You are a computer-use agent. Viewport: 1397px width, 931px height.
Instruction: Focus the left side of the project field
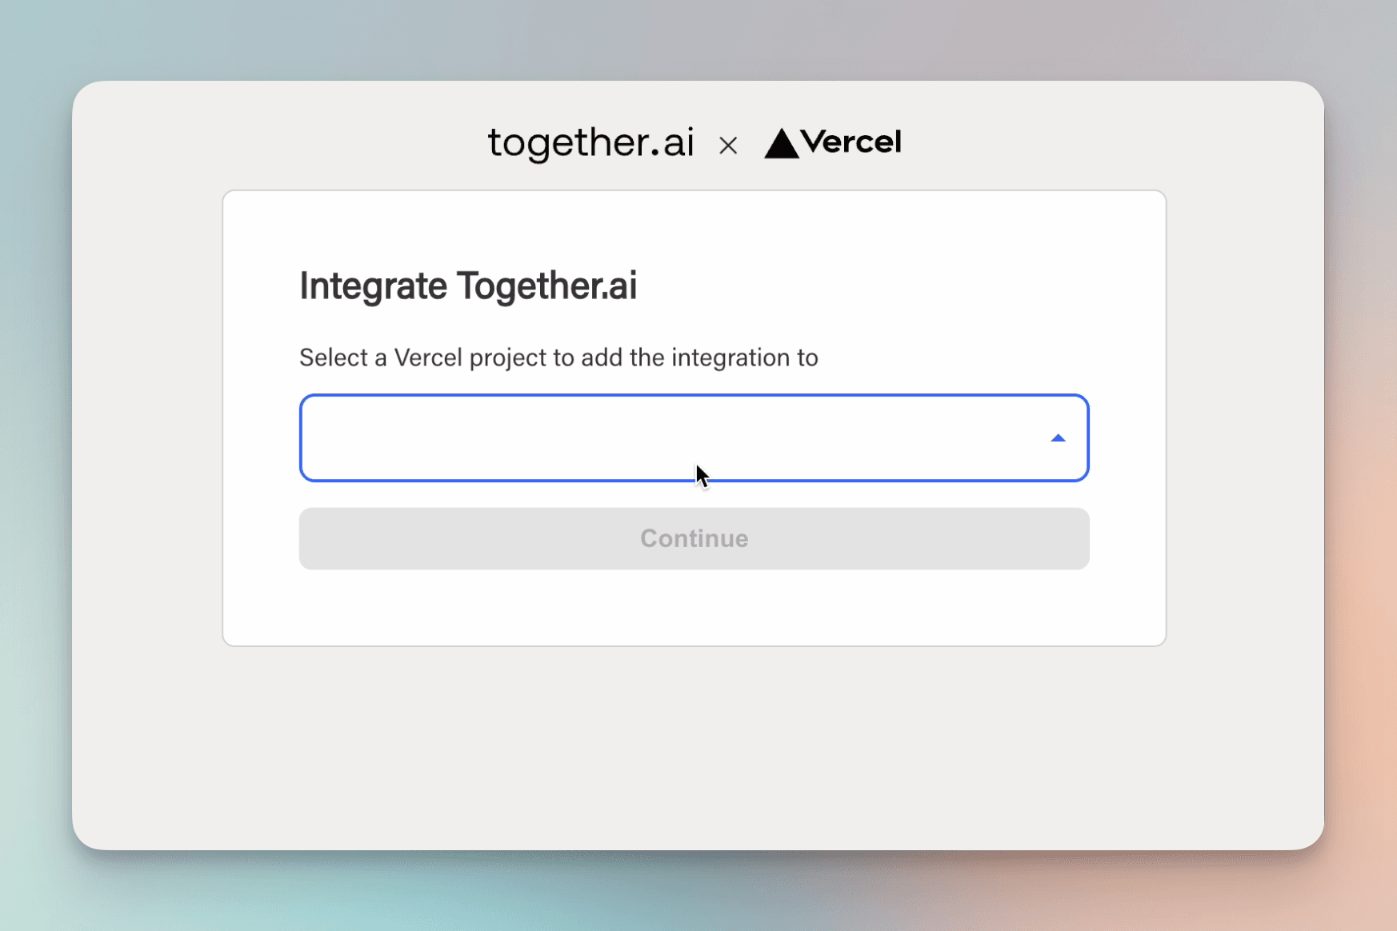[384, 438]
